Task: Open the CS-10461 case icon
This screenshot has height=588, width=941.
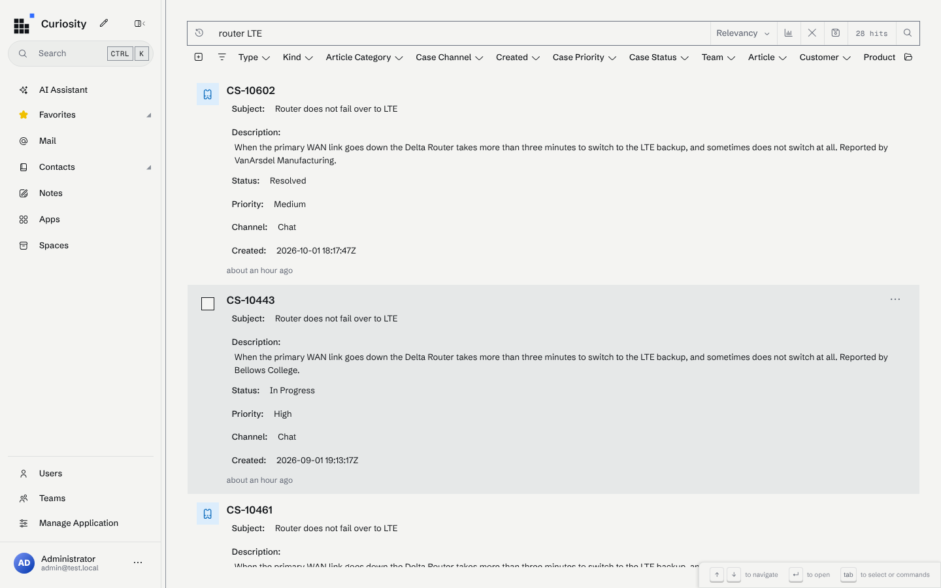Action: point(208,514)
